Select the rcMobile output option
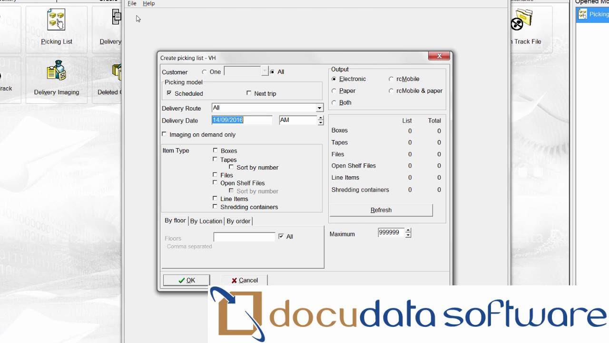The image size is (609, 343). [391, 79]
